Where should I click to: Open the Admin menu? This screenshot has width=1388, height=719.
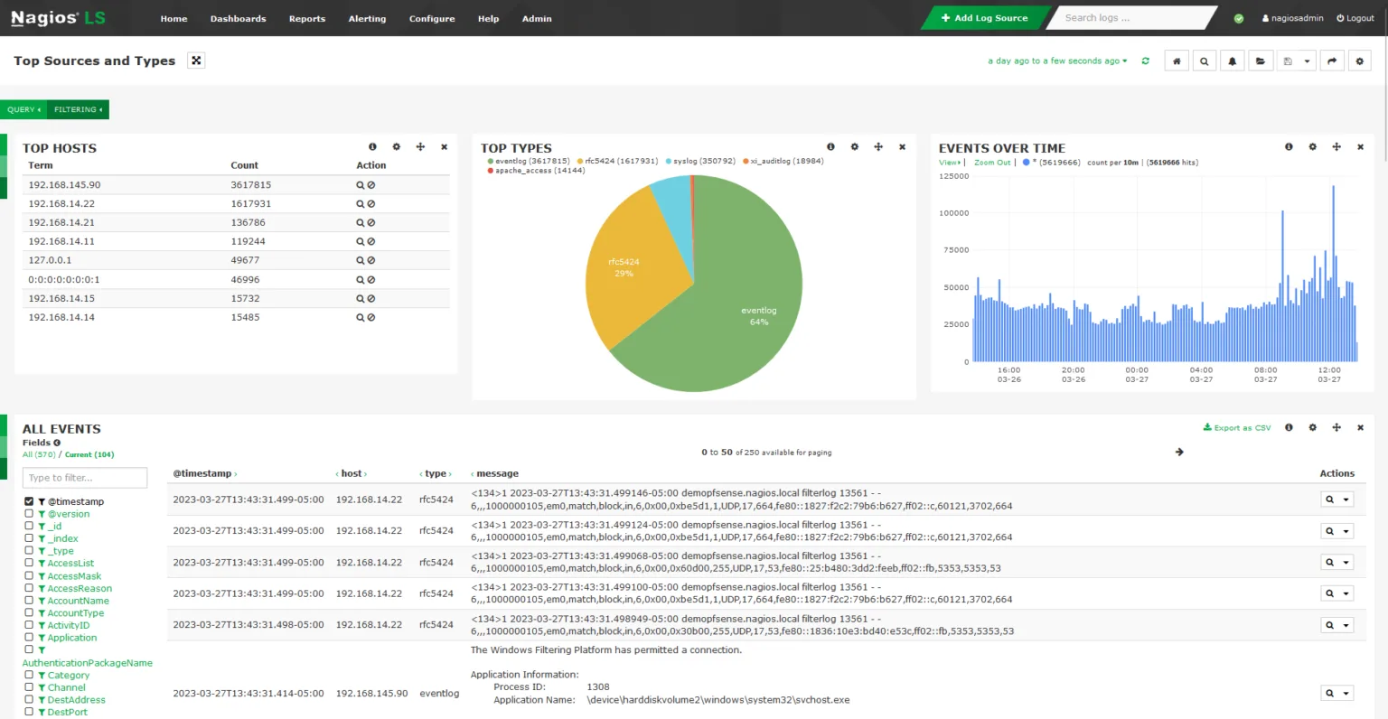(537, 18)
